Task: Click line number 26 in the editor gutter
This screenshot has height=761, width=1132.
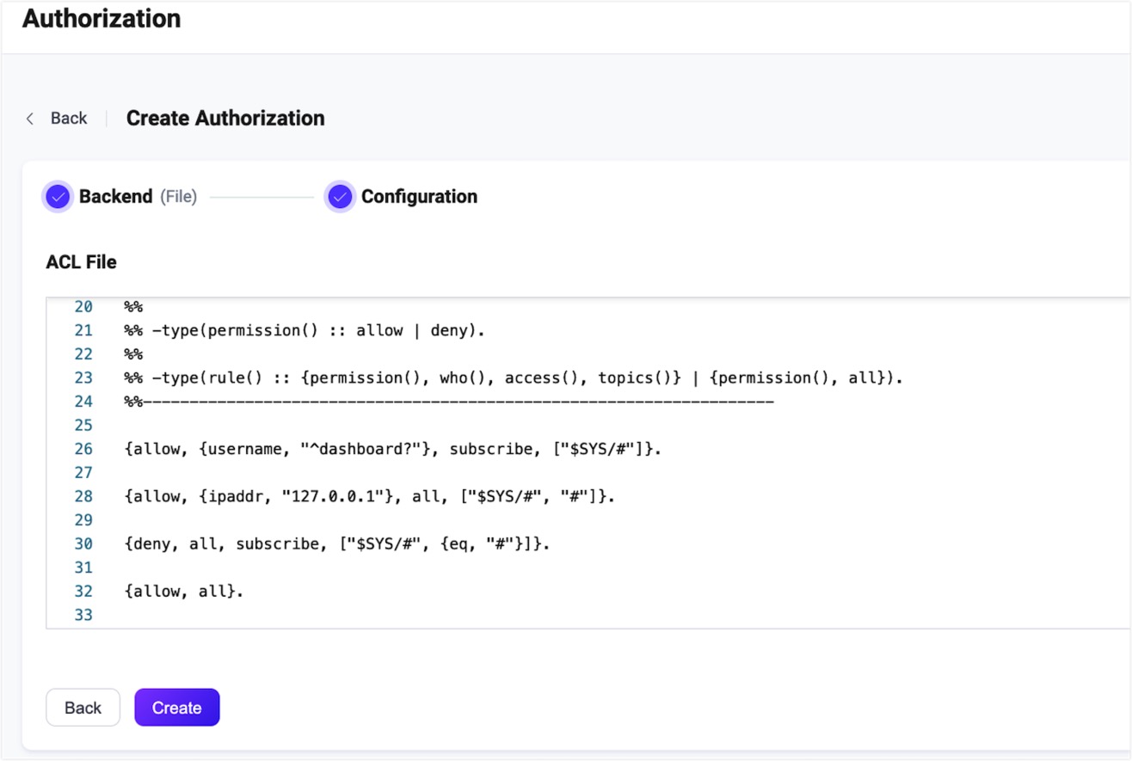Action: (83, 449)
